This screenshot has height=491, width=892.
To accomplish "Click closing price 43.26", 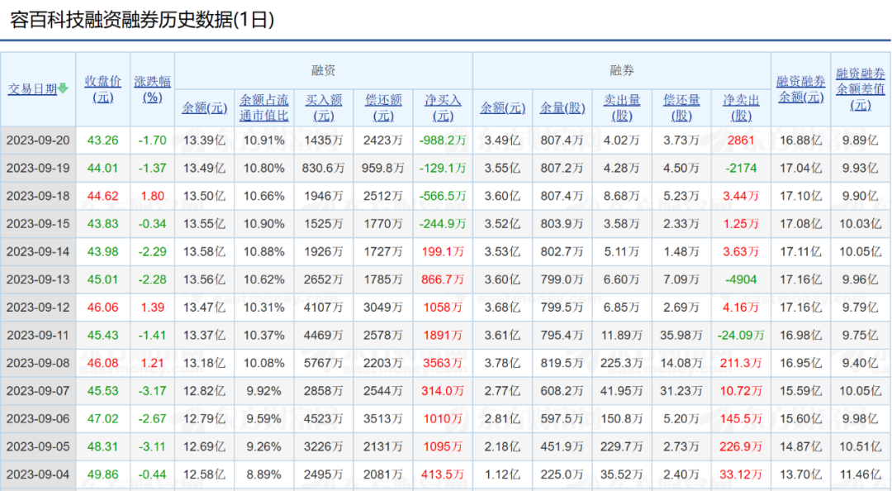I will pos(103,141).
